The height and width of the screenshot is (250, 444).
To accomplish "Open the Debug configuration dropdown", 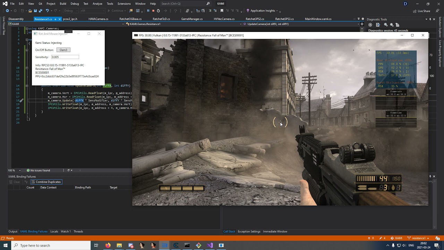I will 71,11.
